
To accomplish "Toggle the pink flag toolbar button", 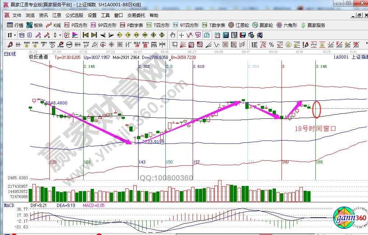I will (x=75, y=35).
